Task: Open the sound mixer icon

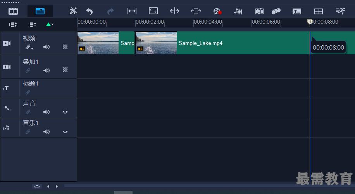Action: (x=238, y=11)
